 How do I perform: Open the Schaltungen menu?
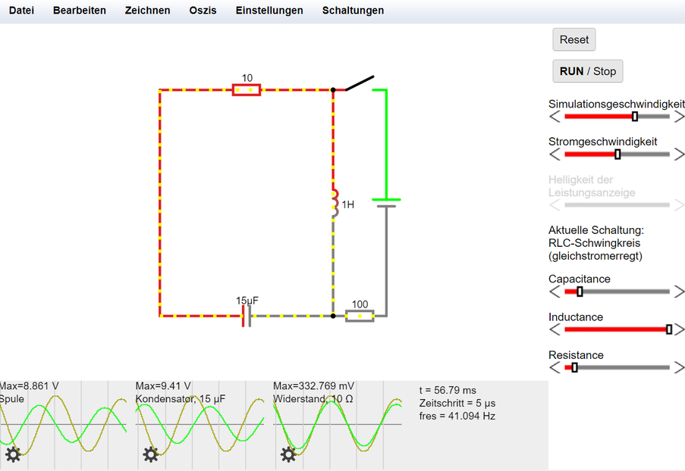pyautogui.click(x=353, y=11)
